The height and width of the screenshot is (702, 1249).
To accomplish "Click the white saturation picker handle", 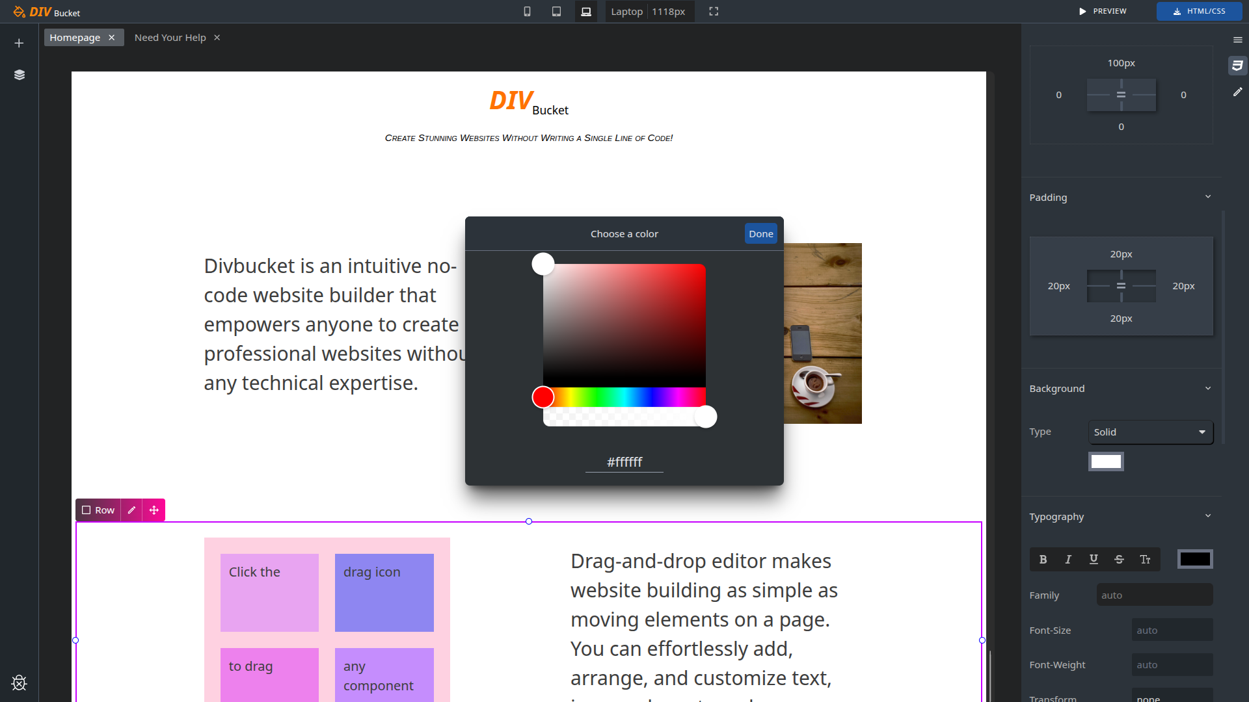I will [543, 264].
